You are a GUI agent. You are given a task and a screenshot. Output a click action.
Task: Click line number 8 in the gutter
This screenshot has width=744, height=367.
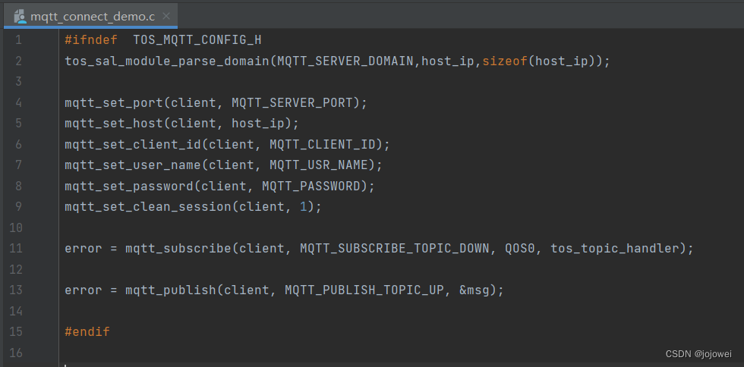pos(18,186)
